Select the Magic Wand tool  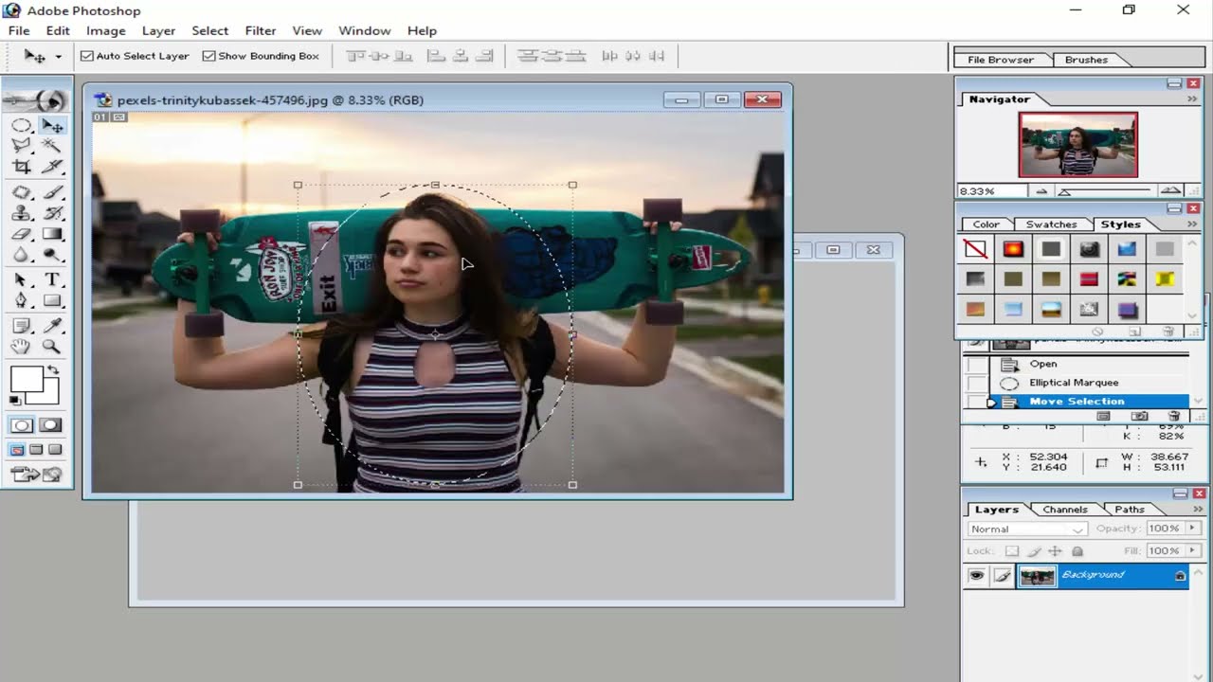52,146
